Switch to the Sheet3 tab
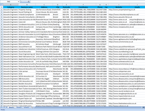This screenshot has width=145, height=111. (26, 107)
